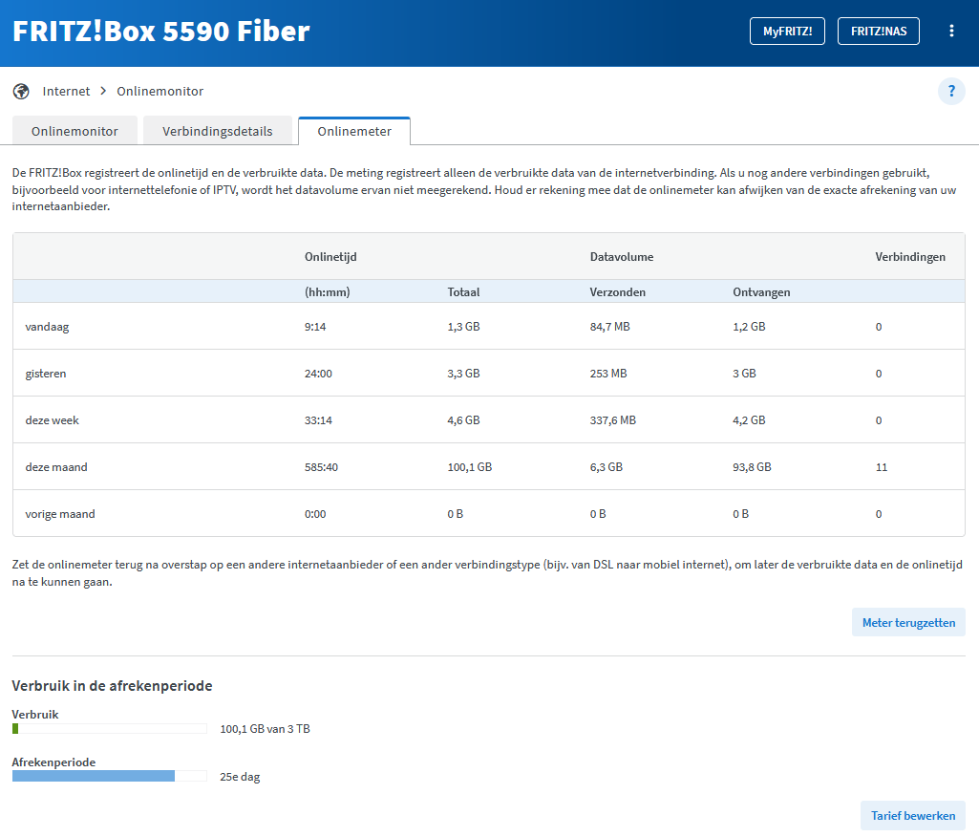
Task: Open the FRITZ!NAS page
Action: [878, 31]
